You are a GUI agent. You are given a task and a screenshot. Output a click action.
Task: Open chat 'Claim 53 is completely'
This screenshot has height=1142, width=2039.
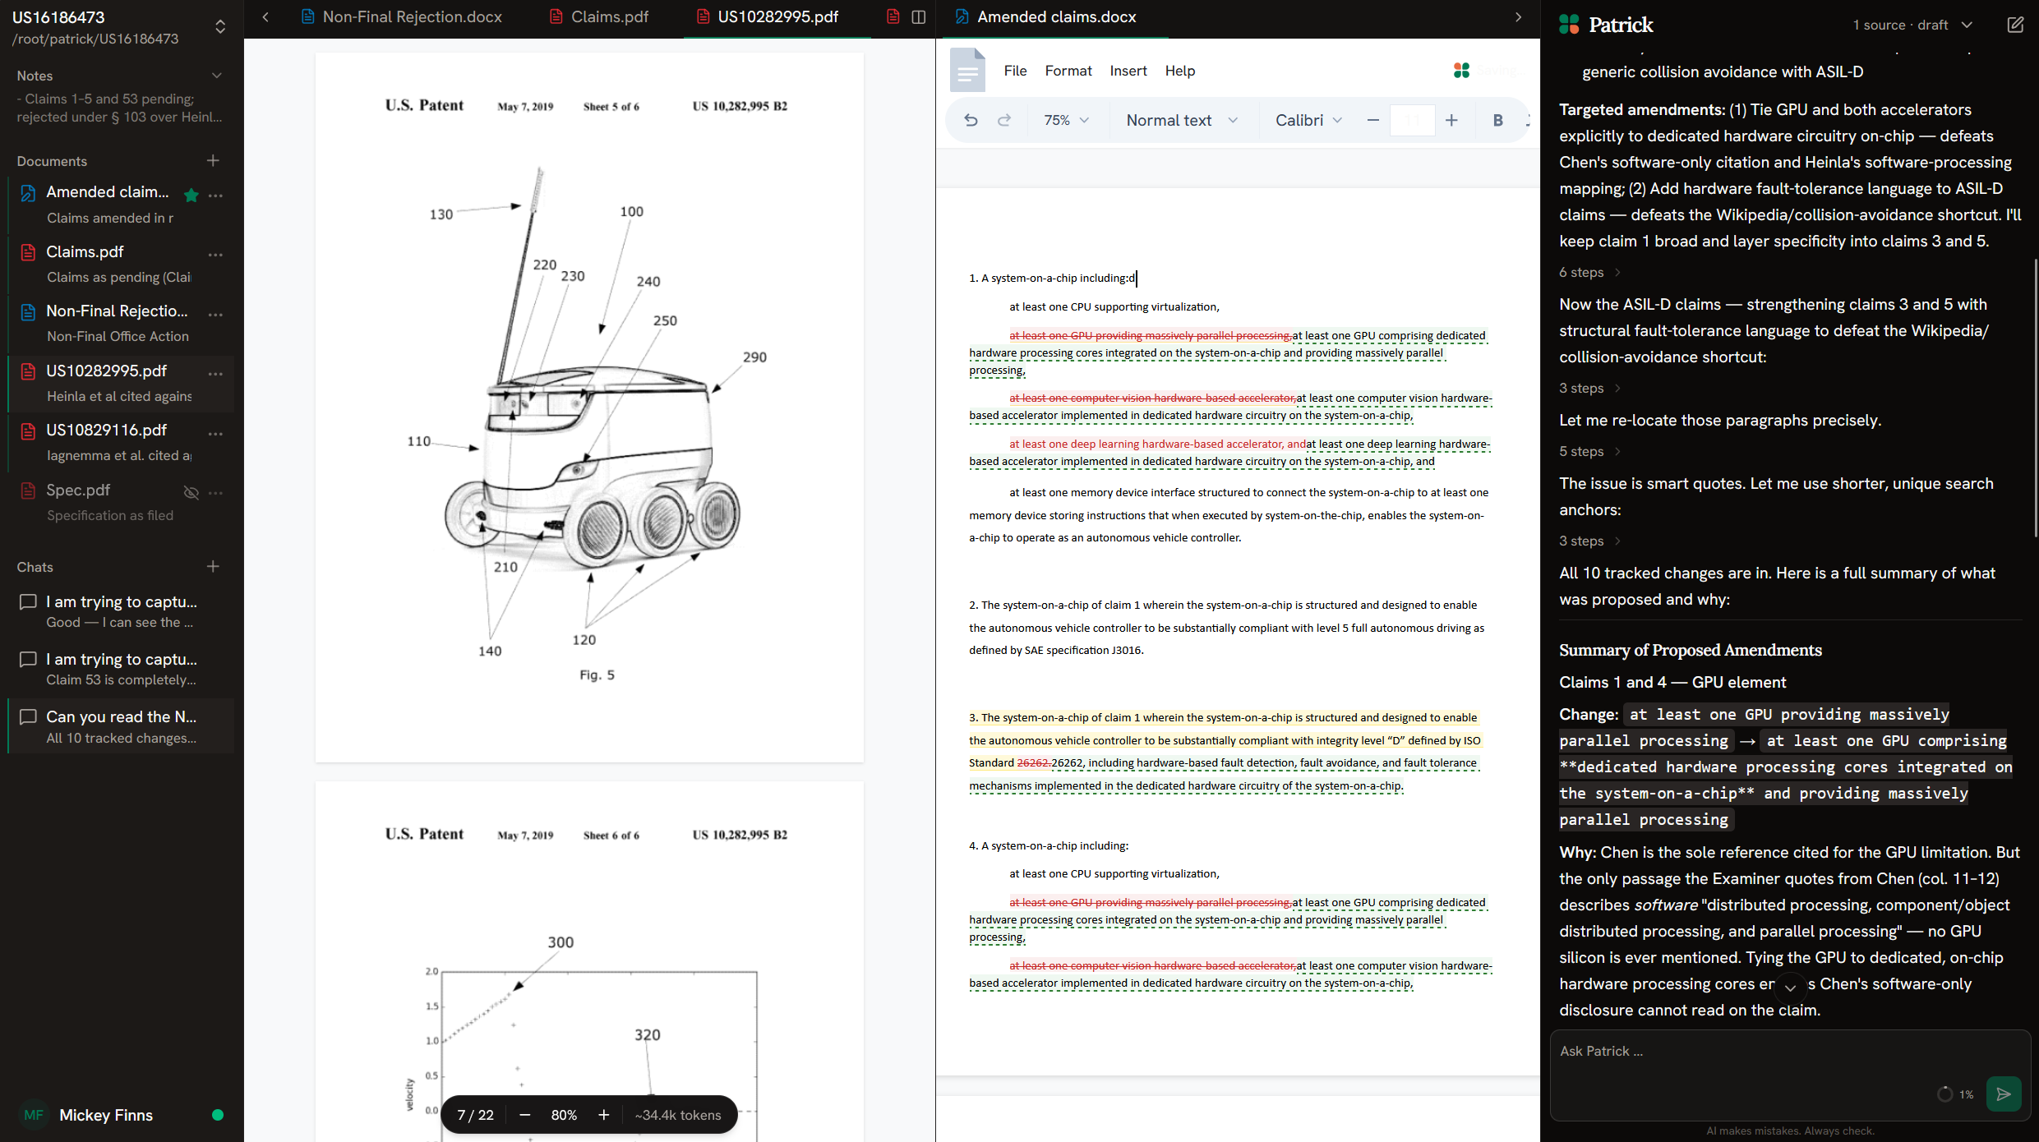click(x=122, y=670)
